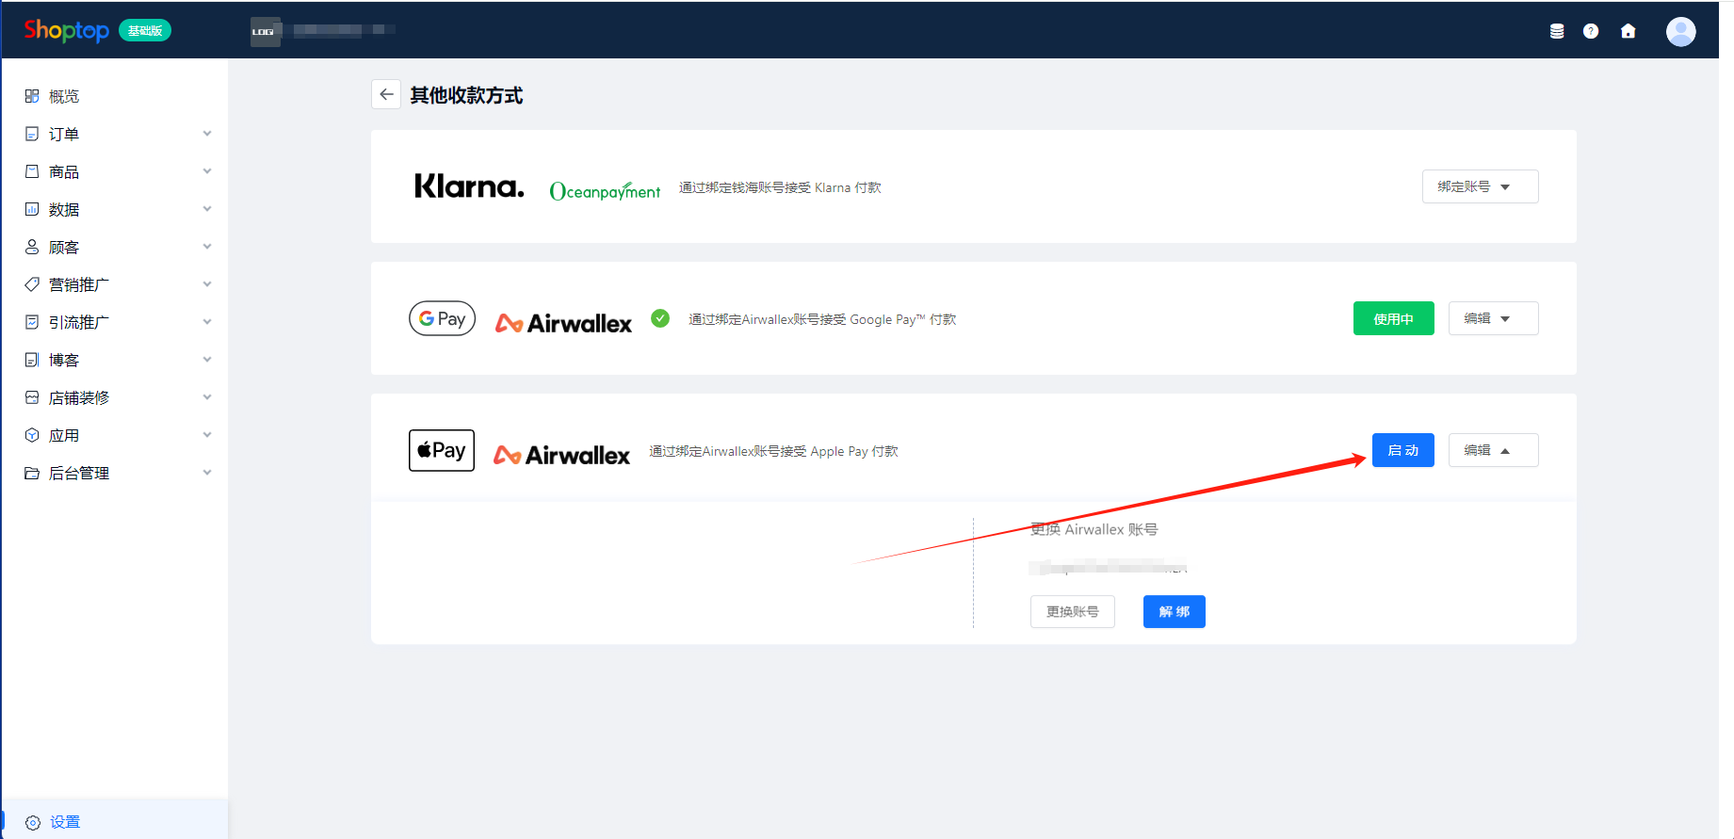
Task: Open the 数据 sidebar menu
Action: tap(115, 209)
